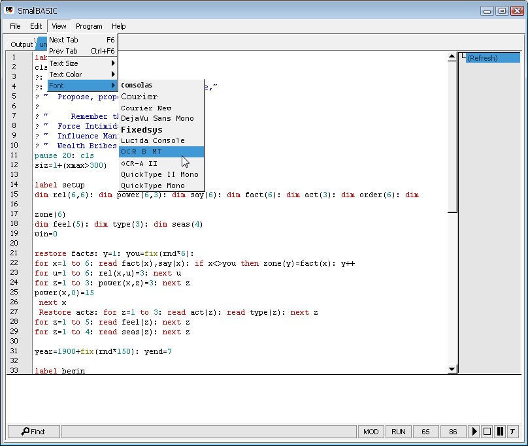528x446 pixels.
Task: Click line number 15 in gutter
Action: click(x=14, y=194)
